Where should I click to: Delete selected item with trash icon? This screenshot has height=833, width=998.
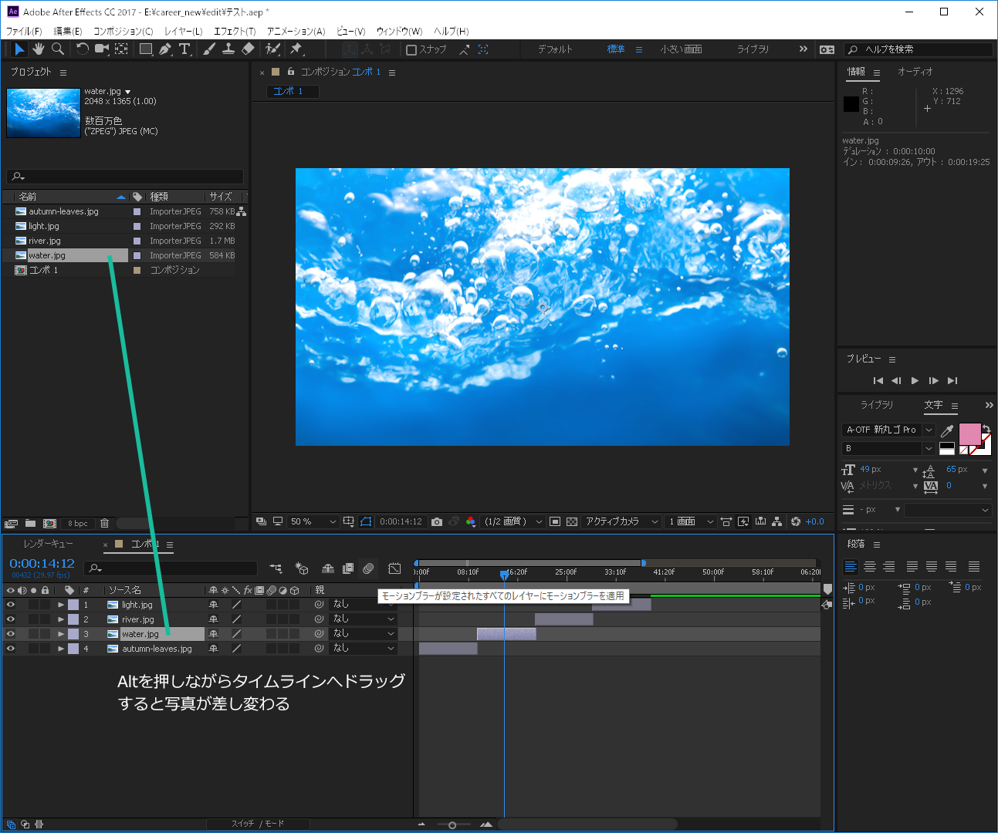(x=105, y=523)
